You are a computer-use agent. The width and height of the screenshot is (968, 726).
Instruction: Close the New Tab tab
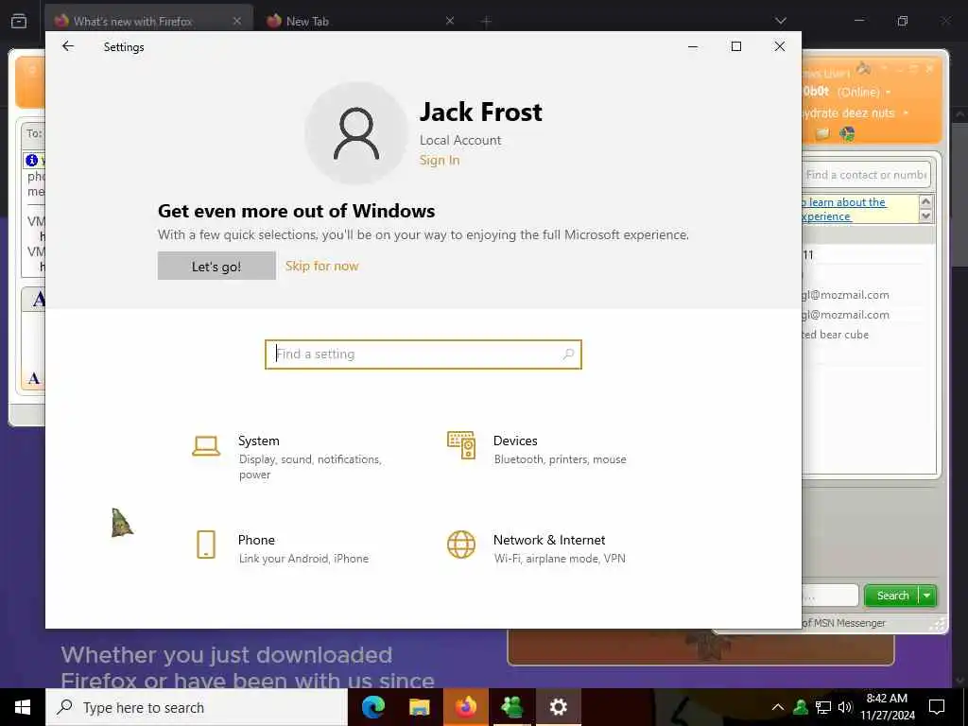coord(450,21)
